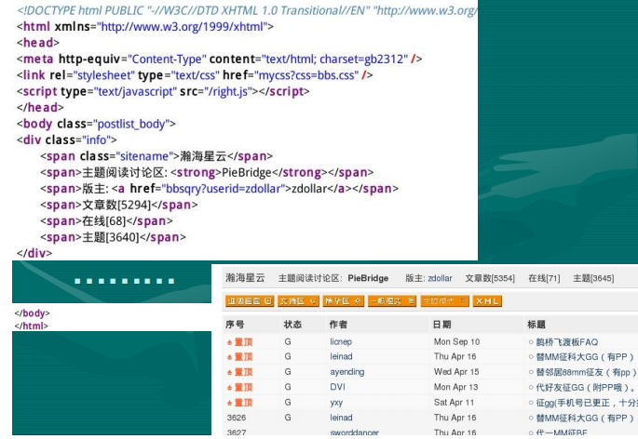This screenshot has width=638, height=439.
Task: Click the PieBridge board name in the header
Action: click(368, 278)
